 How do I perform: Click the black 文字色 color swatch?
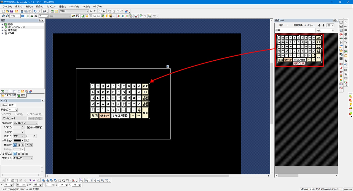click(x=17, y=141)
